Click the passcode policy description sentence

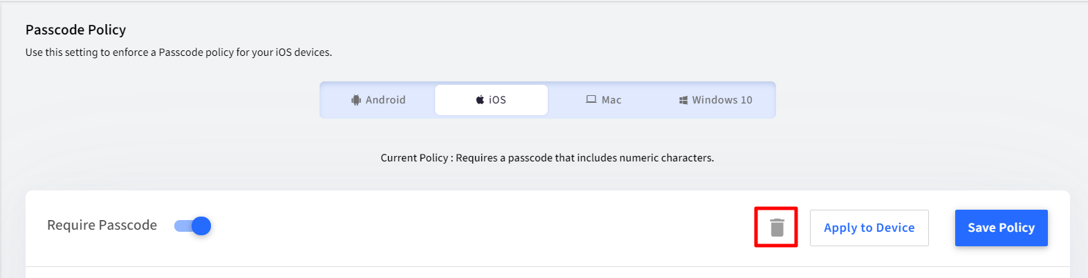(179, 52)
